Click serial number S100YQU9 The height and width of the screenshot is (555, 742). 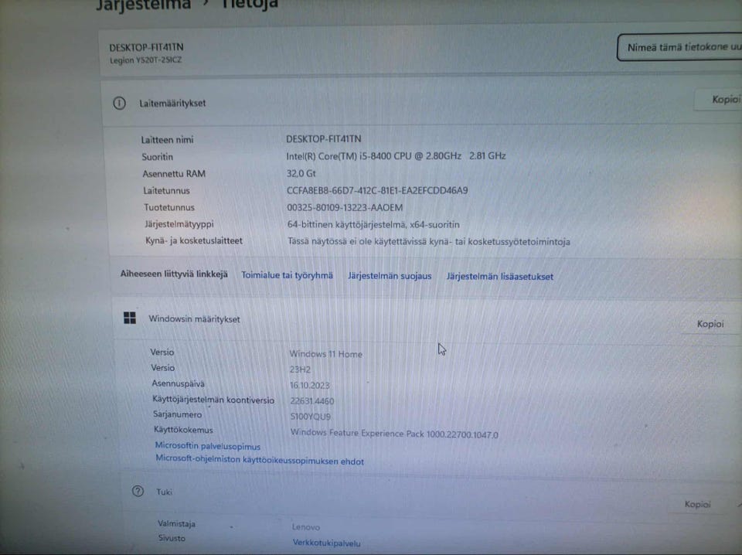coord(311,417)
